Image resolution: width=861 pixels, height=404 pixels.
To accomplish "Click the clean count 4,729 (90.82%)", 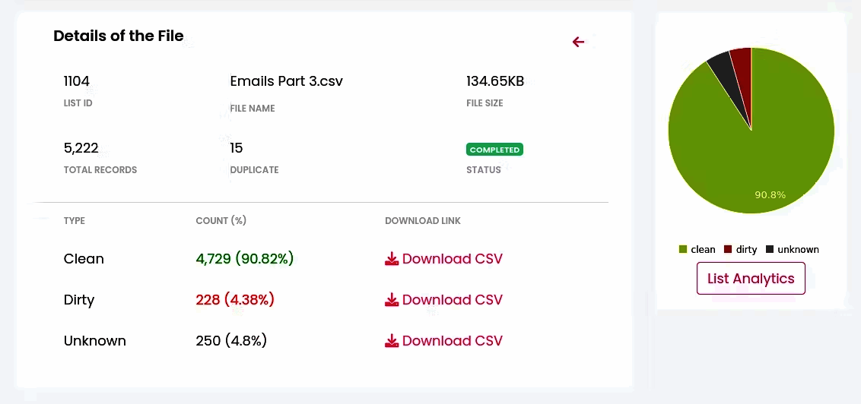I will point(244,259).
